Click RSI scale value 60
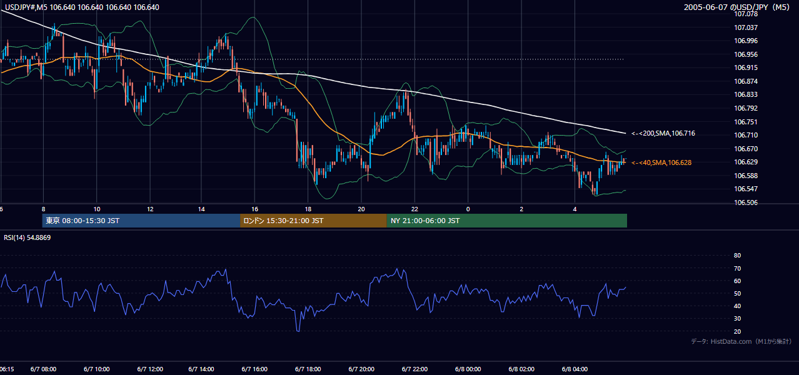Viewport: 799px width, 375px height. (737, 281)
